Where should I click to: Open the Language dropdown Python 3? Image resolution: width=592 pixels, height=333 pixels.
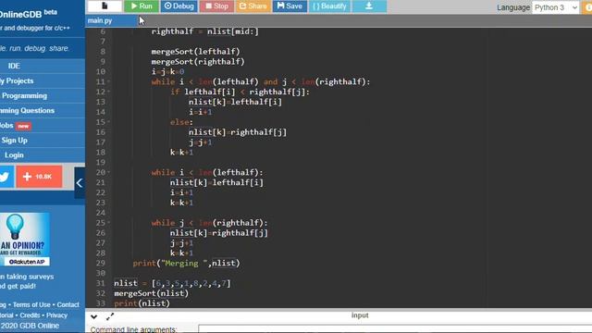click(x=555, y=7)
